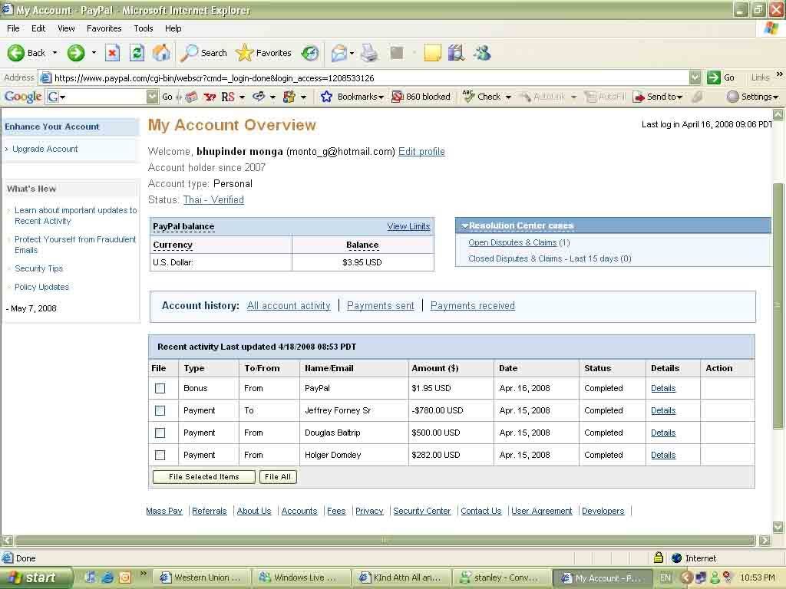Click the File All button
786x589 pixels.
point(278,477)
